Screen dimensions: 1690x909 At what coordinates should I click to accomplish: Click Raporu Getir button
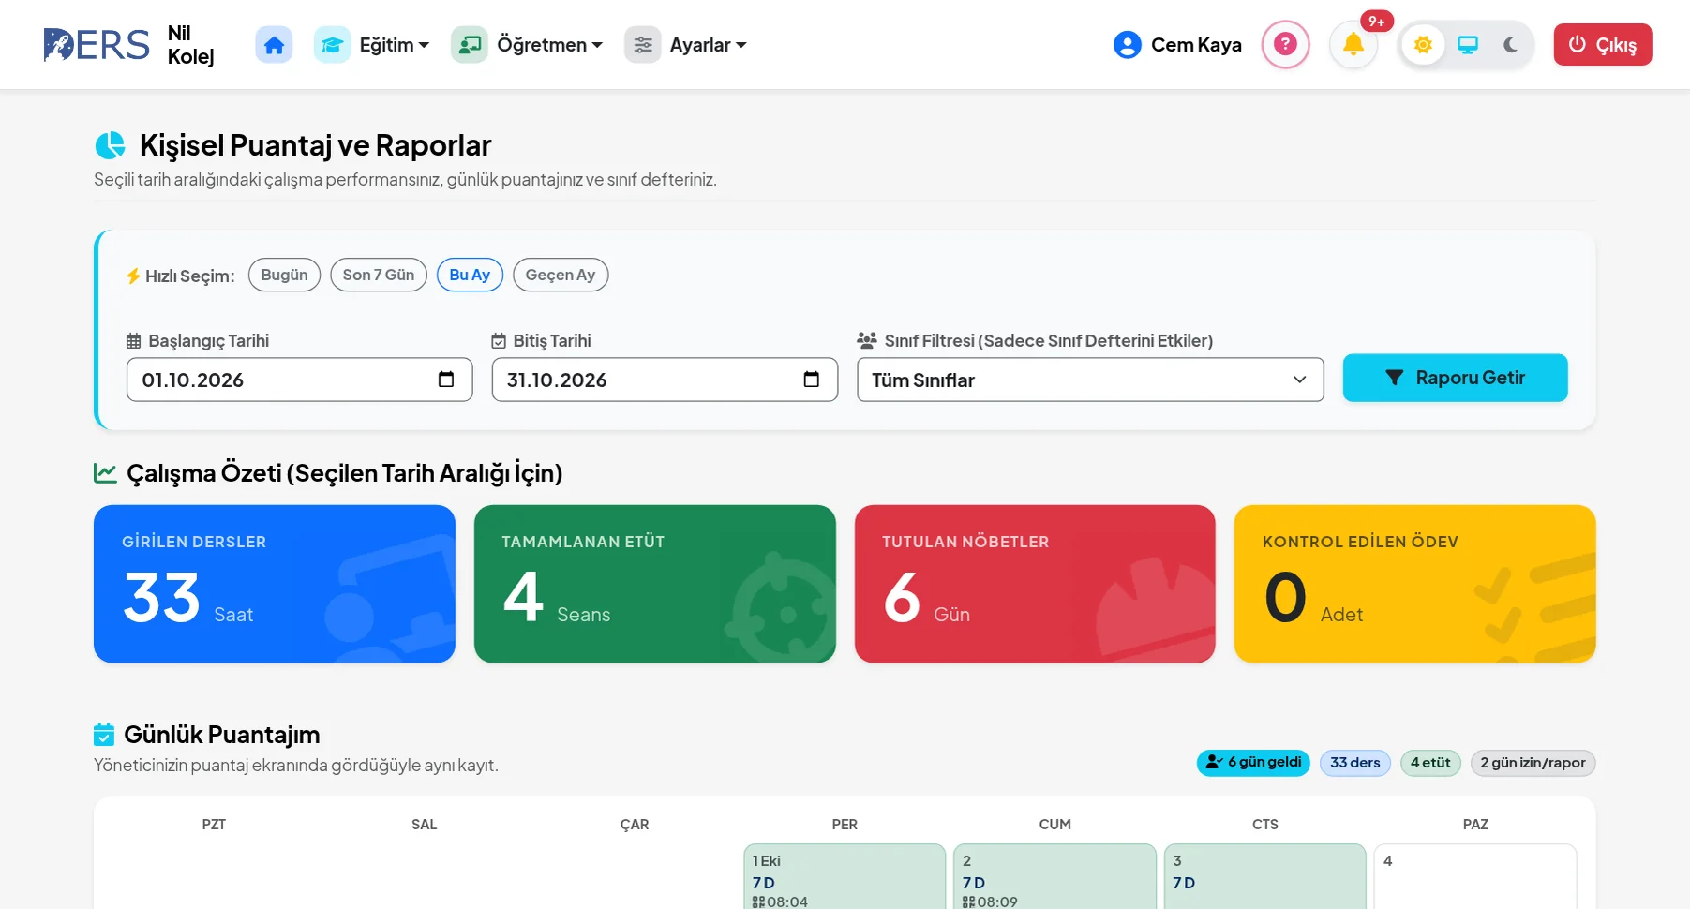[1455, 378]
